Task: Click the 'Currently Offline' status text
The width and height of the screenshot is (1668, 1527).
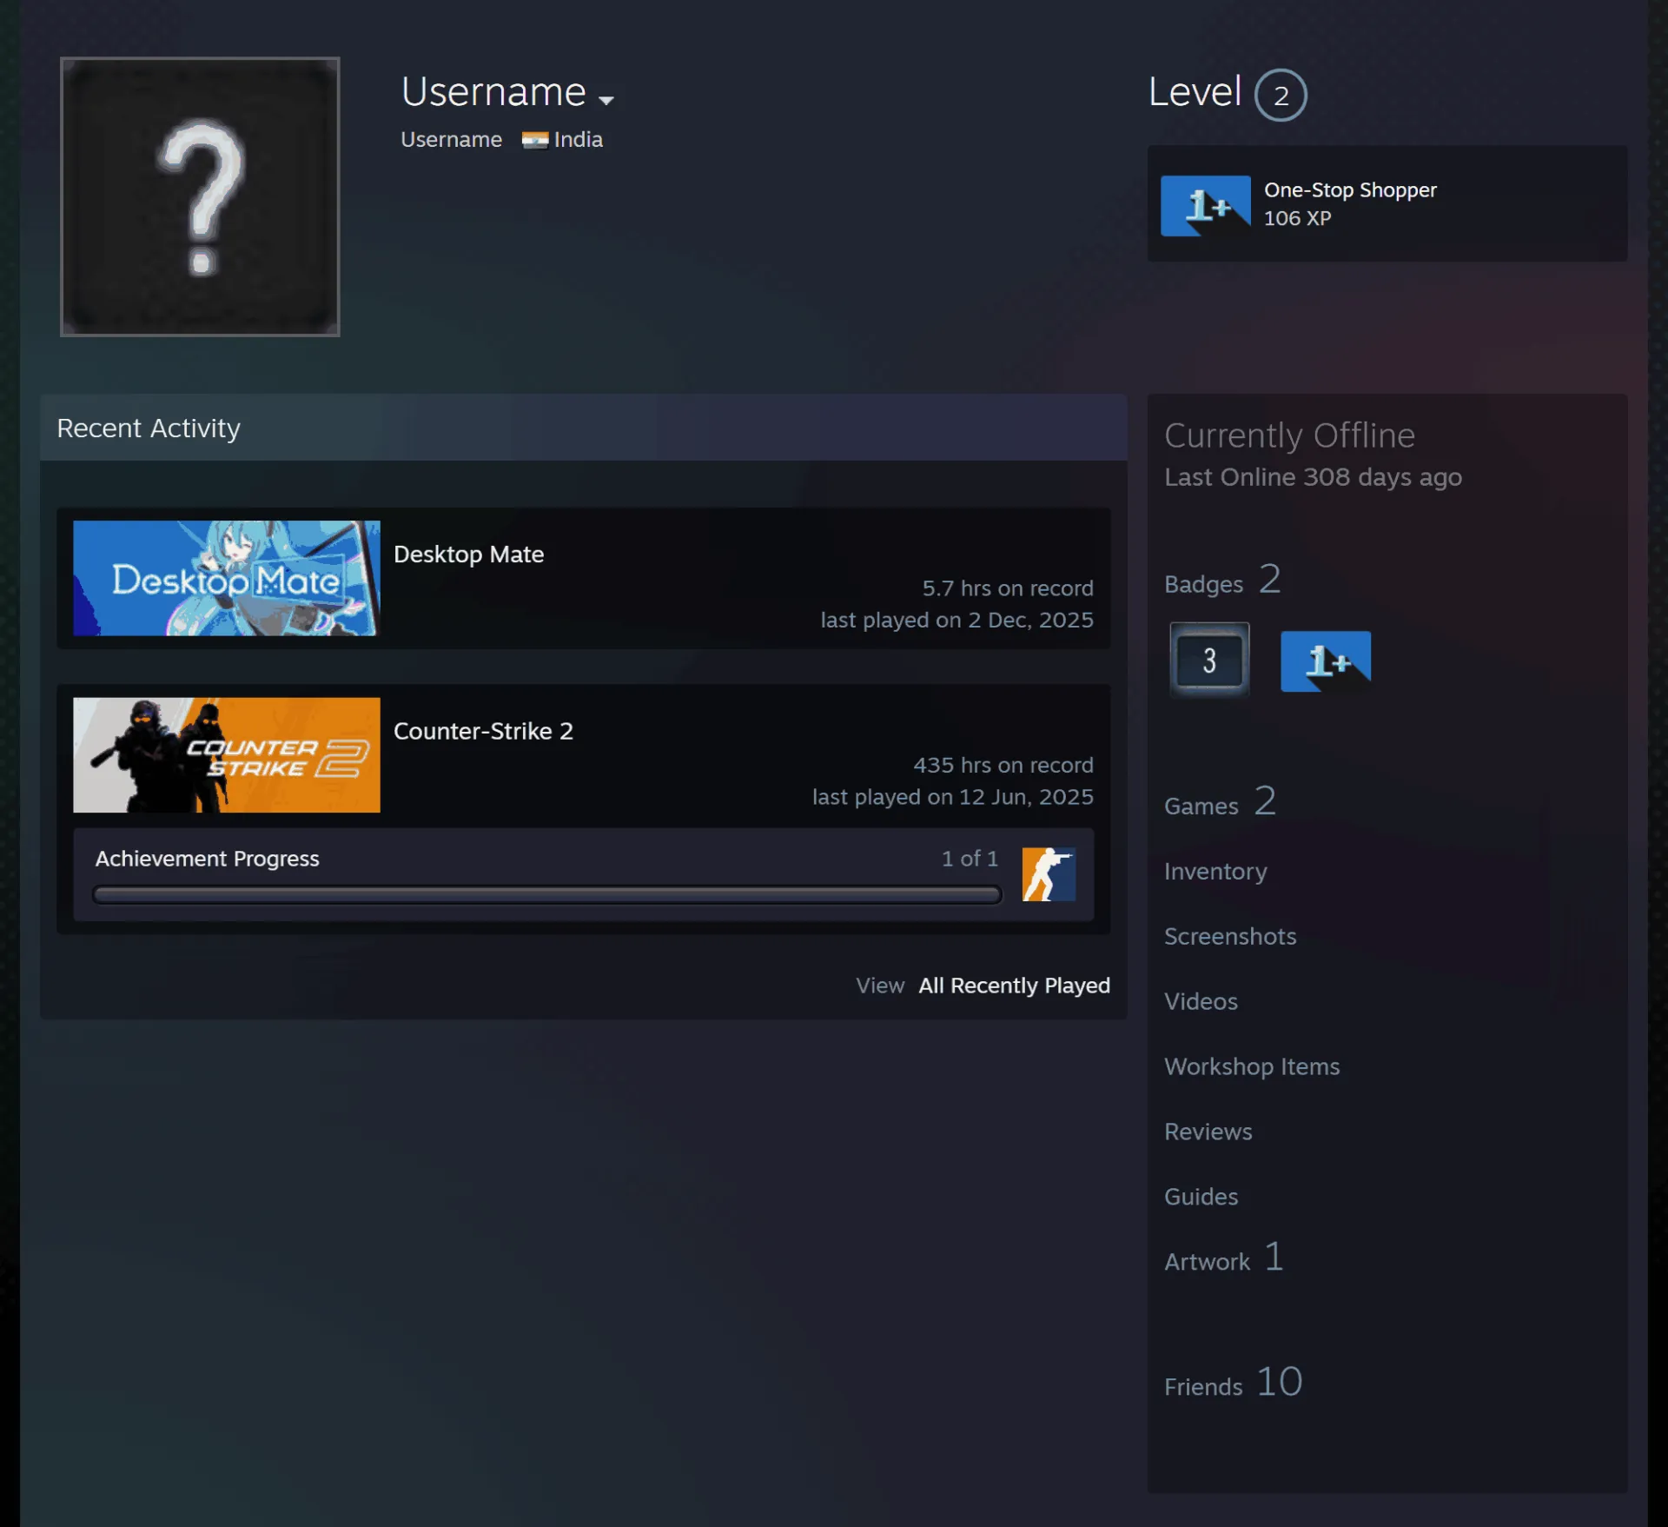Action: pos(1289,435)
